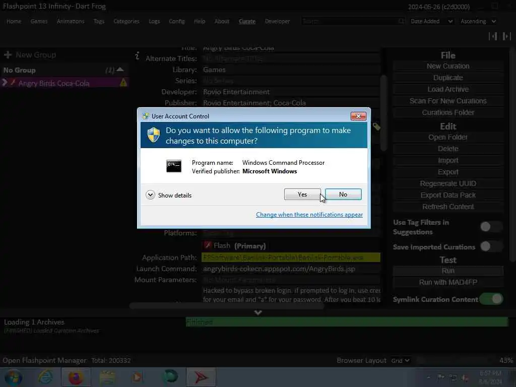Select Angry Birds Coca-Cola curation entry

[x=65, y=83]
